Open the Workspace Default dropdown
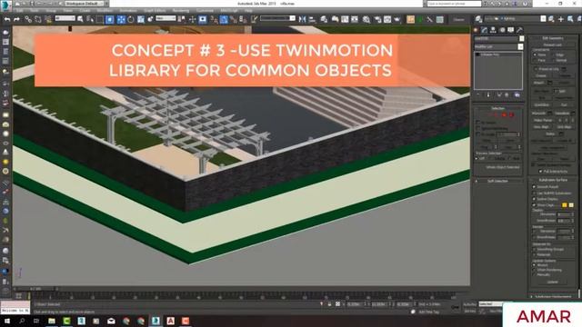Image resolution: width=582 pixels, height=327 pixels. coord(85,4)
